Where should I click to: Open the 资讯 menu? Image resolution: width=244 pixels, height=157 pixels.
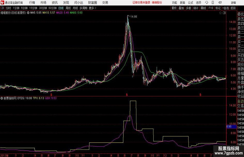click(x=55, y=3)
